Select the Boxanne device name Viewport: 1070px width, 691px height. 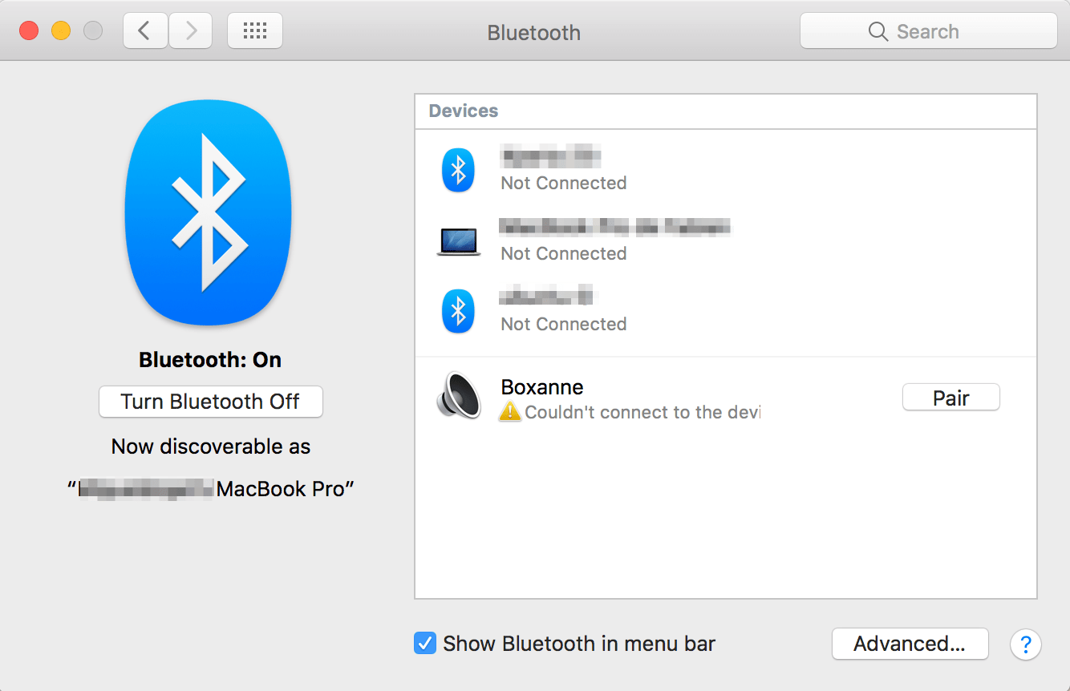tap(542, 387)
